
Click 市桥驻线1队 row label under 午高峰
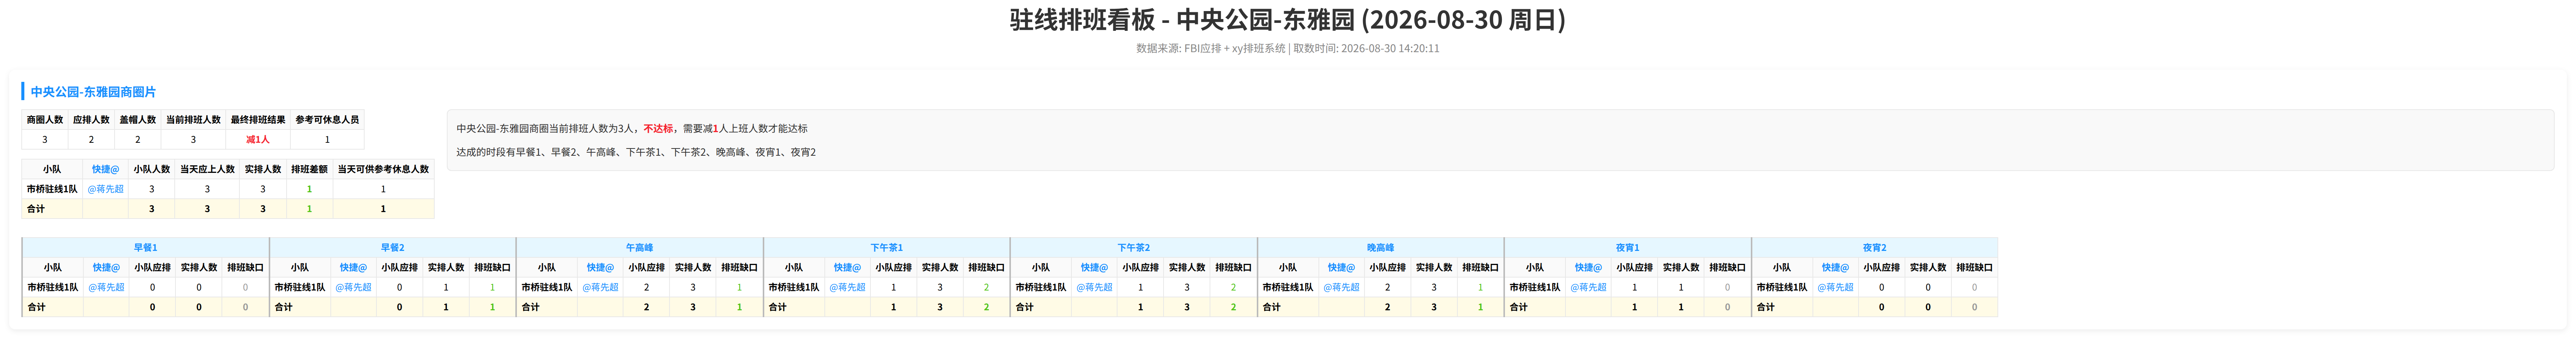(547, 288)
